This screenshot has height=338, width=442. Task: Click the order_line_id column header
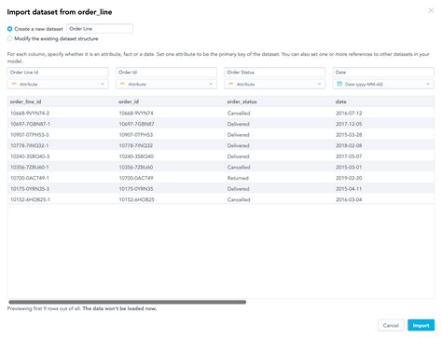click(25, 101)
